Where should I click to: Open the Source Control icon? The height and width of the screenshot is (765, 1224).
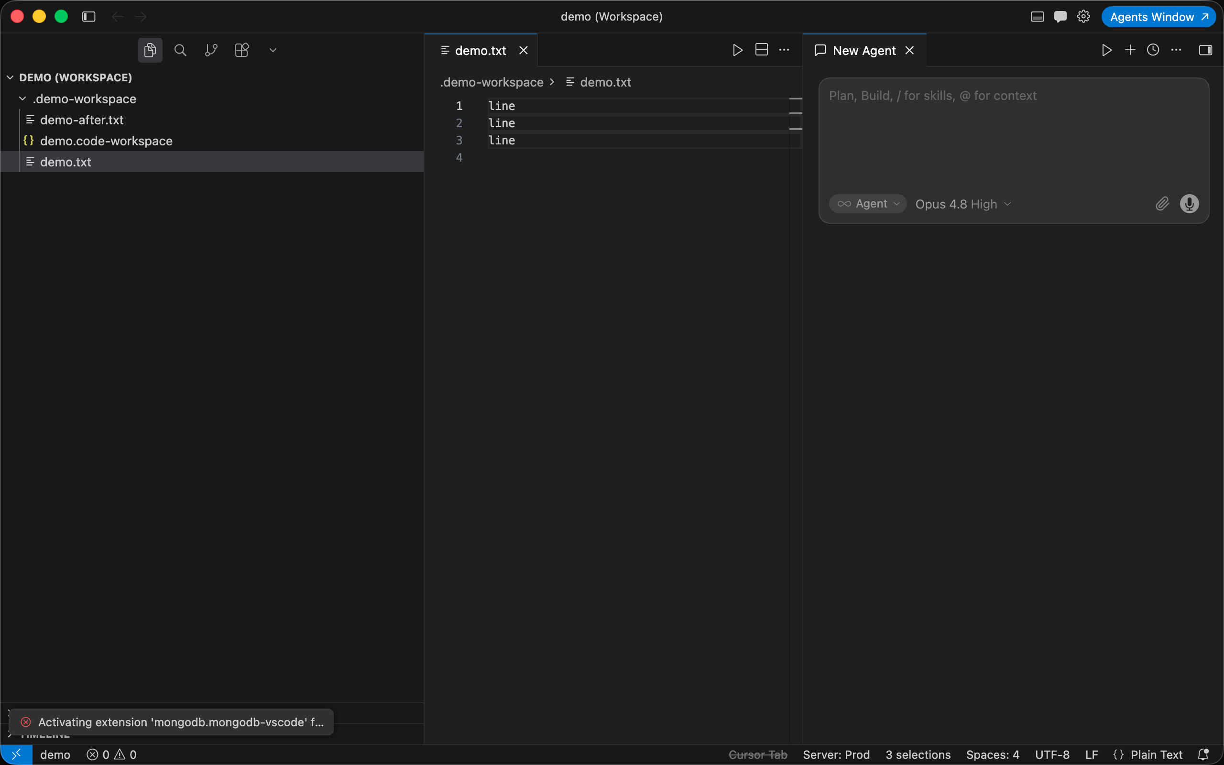[x=211, y=50]
